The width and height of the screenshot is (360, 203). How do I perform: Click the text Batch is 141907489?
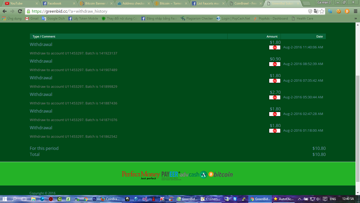coord(101,70)
